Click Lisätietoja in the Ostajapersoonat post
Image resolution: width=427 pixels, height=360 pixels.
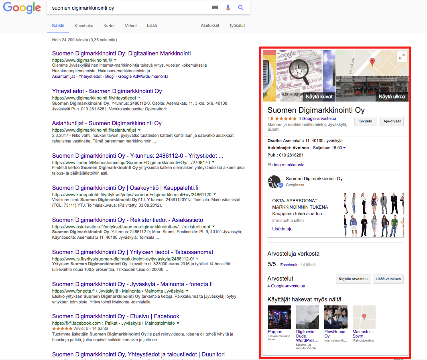283,229
